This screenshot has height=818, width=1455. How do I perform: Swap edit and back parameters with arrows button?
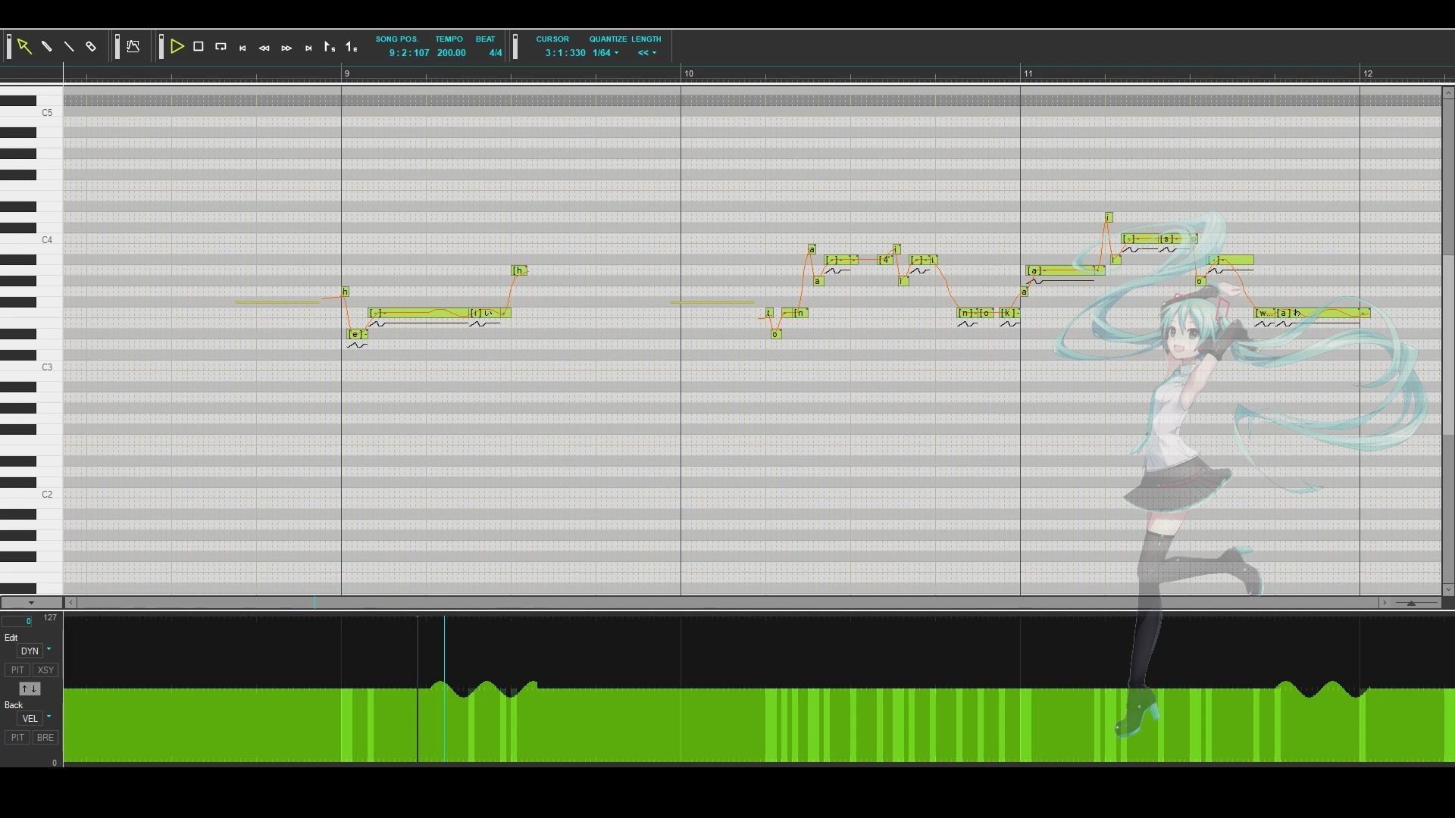[x=30, y=689]
